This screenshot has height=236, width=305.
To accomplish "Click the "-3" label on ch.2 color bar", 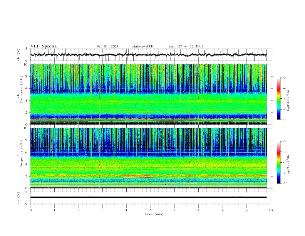I will [284, 142].
